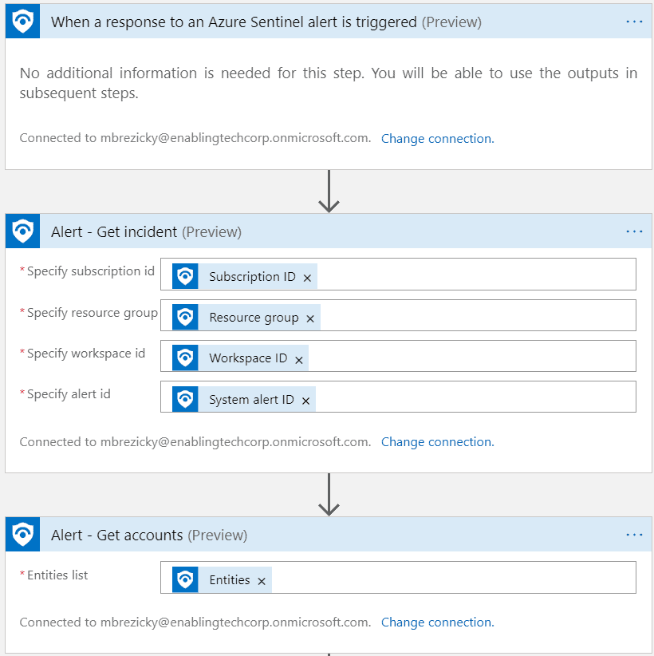Image resolution: width=654 pixels, height=656 pixels.
Task: Click 'Connected to mbrezicky' text in Get accounts
Action: (x=195, y=622)
